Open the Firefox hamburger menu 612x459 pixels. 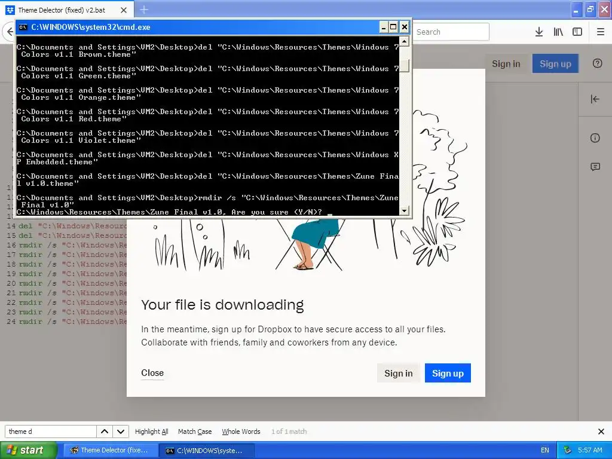pos(601,32)
